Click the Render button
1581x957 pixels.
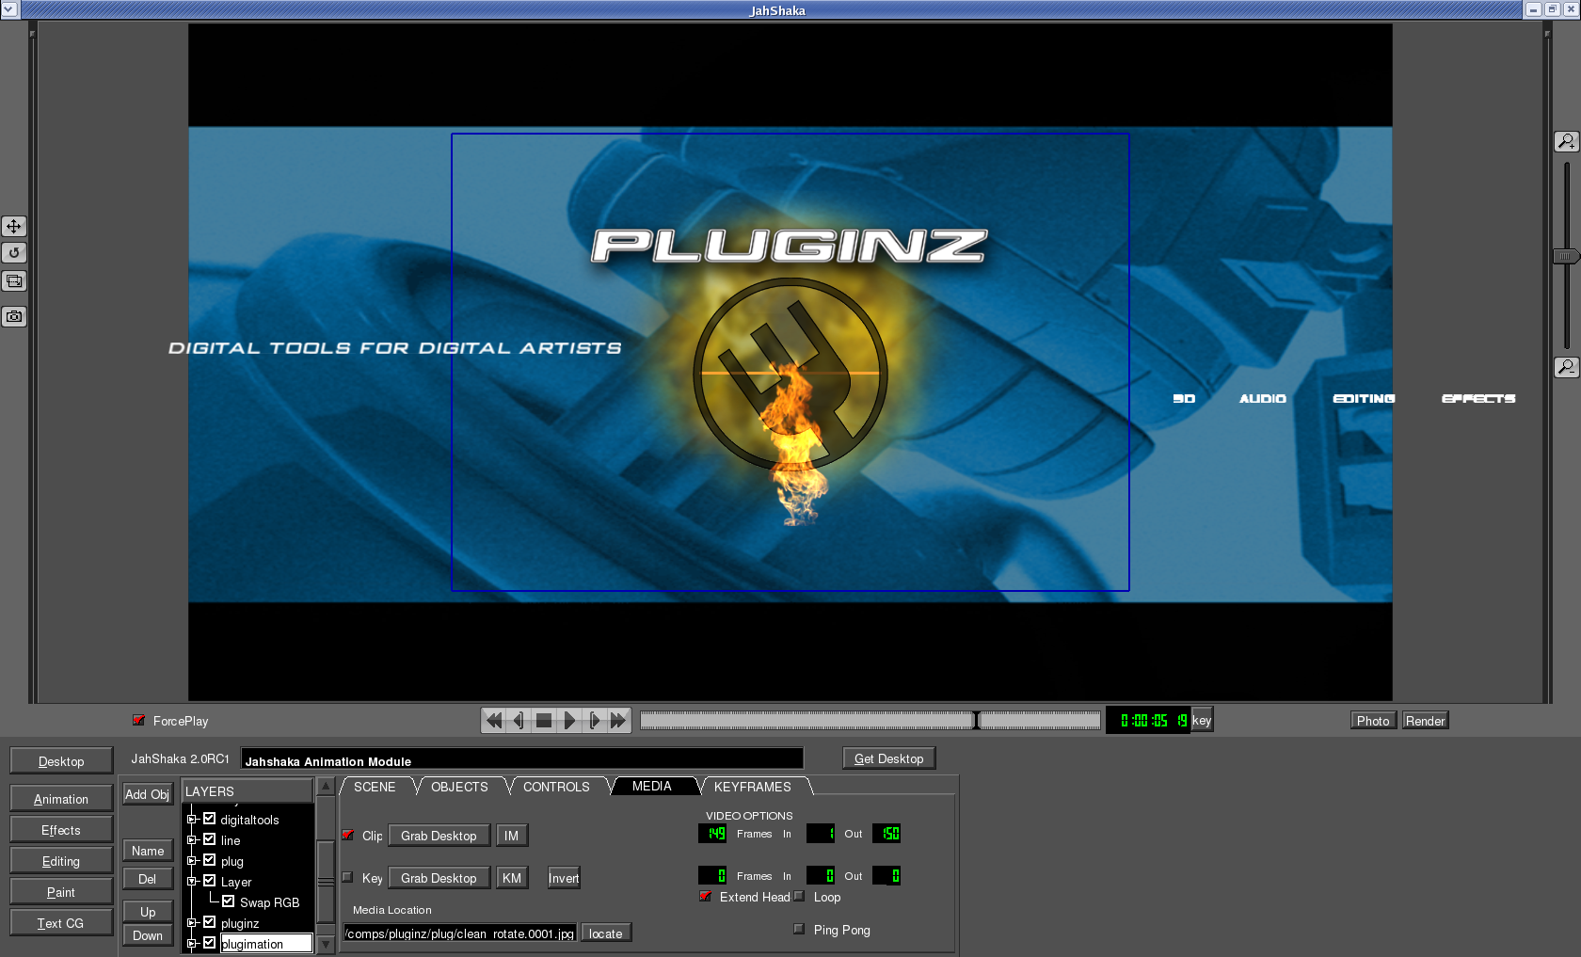[x=1425, y=721]
